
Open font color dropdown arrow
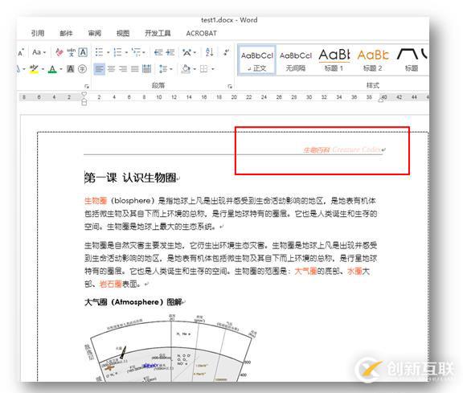[x=61, y=69]
